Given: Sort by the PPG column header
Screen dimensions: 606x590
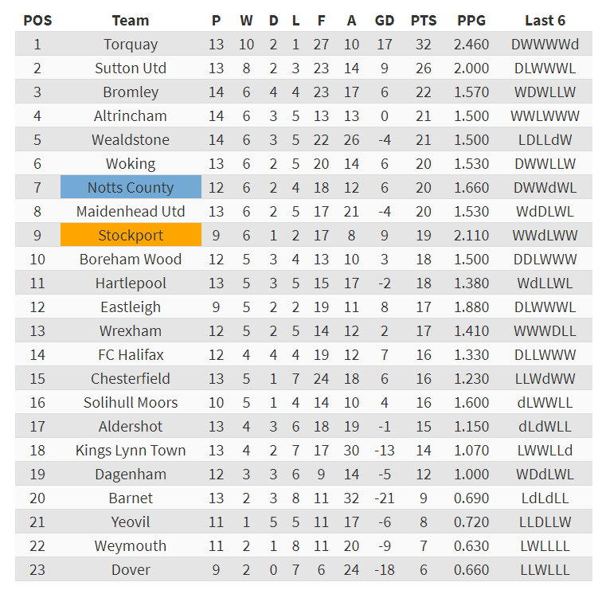Looking at the screenshot, I should coord(471,21).
